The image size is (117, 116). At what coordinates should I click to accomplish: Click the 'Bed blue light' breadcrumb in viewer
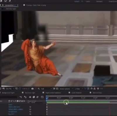tap(11, 9)
